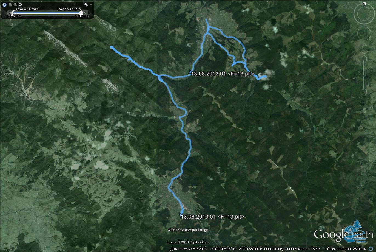Zoom out the time slider range
The image size is (376, 252).
[x=10, y=5]
